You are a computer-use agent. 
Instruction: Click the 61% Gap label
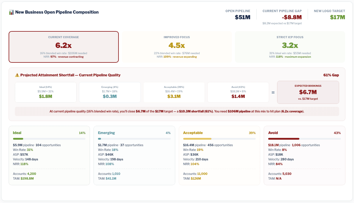pos(331,75)
